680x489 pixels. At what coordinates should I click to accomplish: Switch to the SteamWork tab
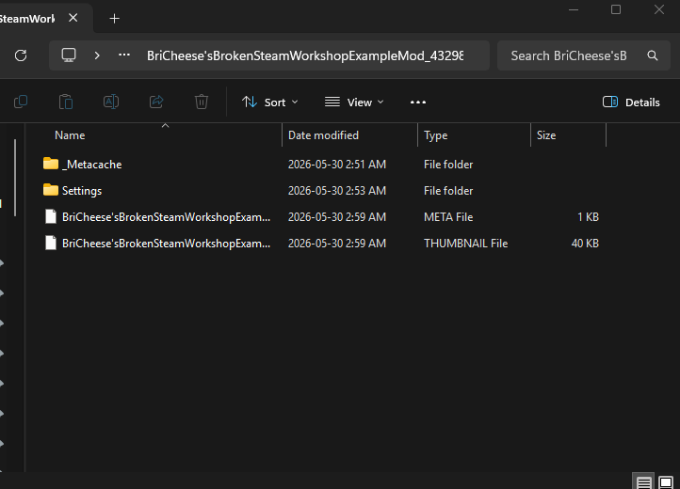[27, 19]
